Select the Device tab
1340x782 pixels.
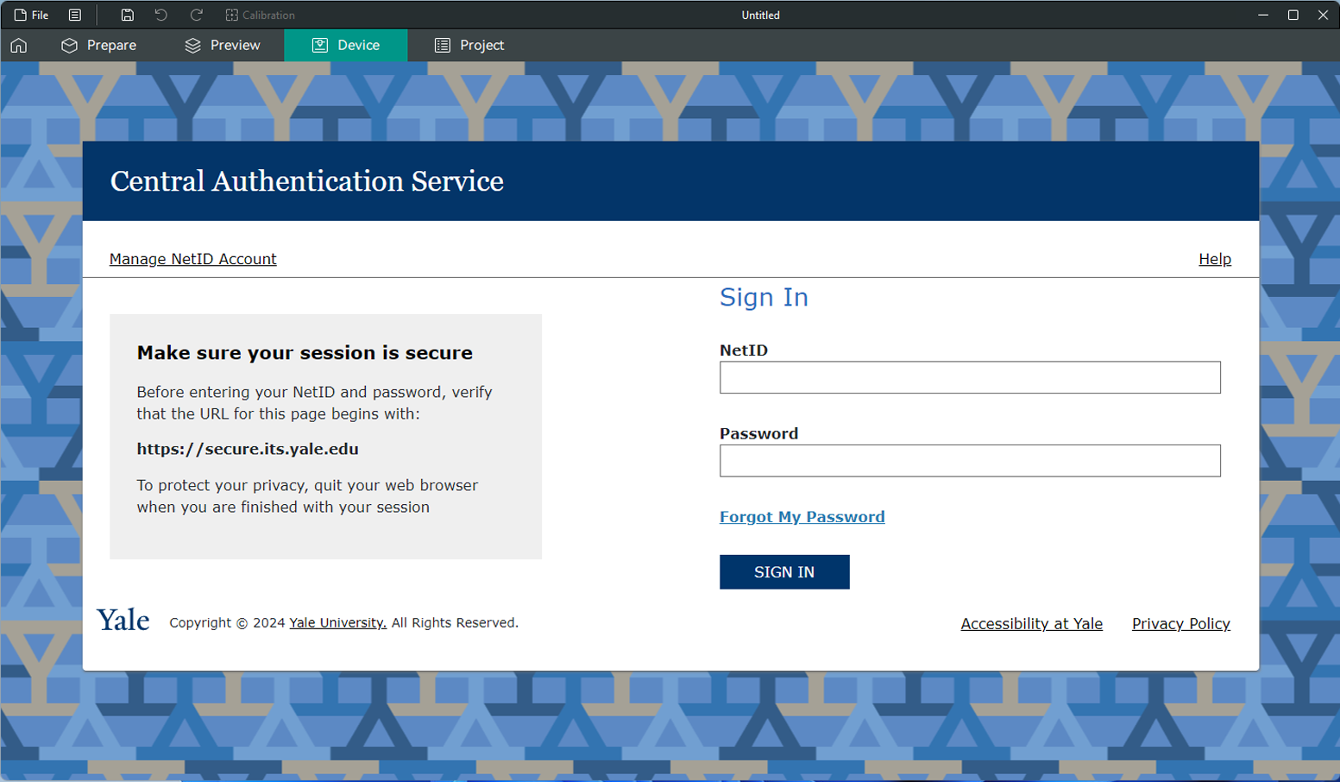(345, 46)
